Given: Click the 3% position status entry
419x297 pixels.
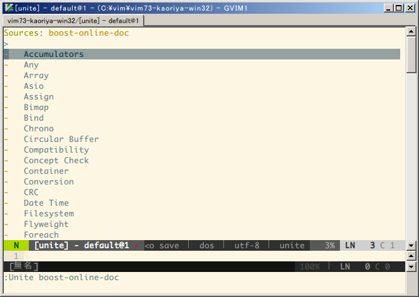Looking at the screenshot, I should (x=330, y=245).
